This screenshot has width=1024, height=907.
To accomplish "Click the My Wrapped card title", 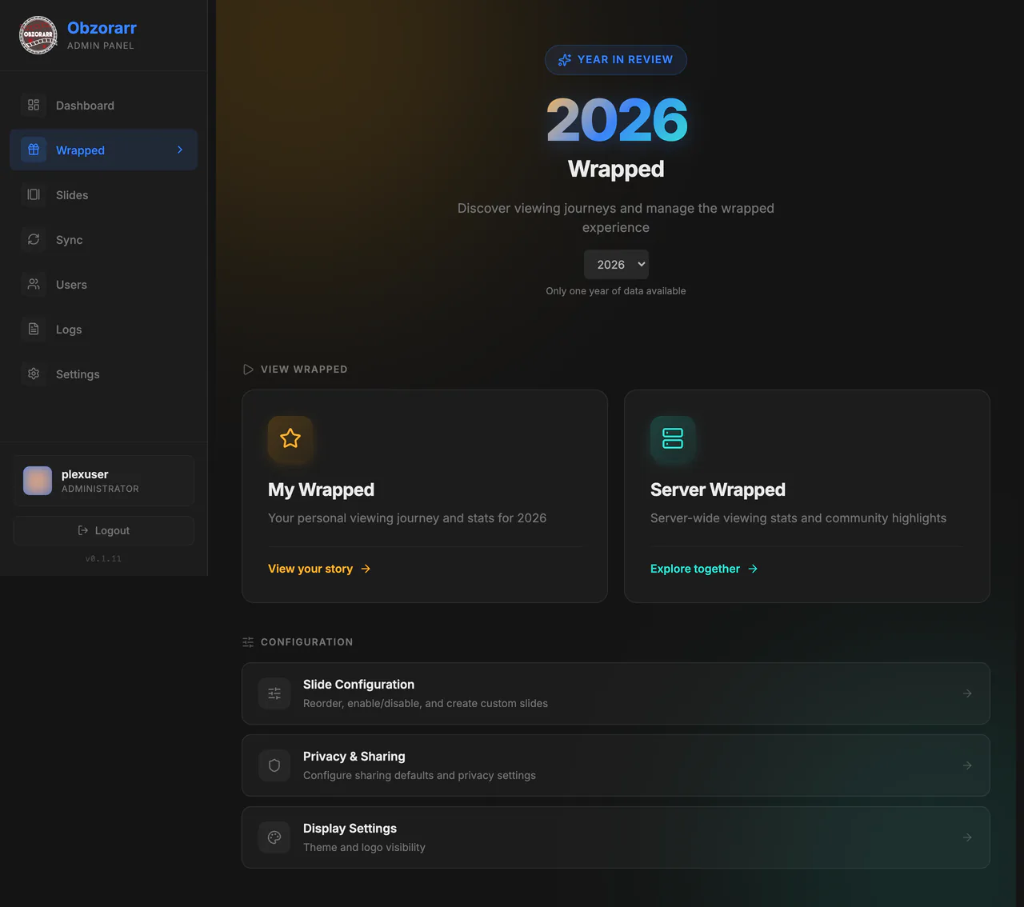I will click(x=321, y=489).
